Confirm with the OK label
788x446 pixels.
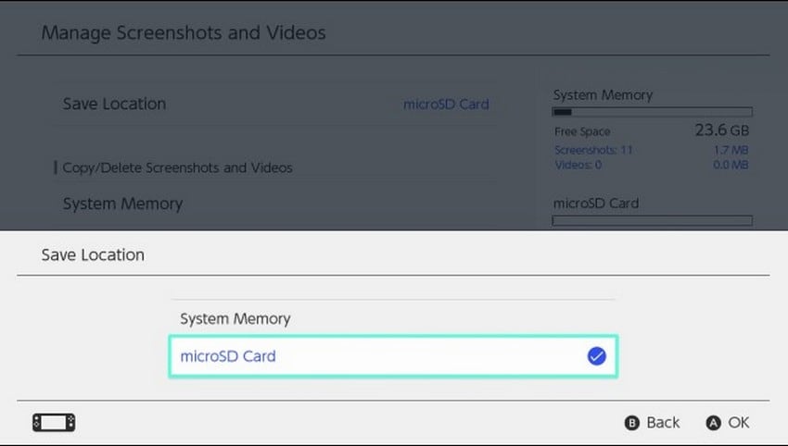pos(738,423)
